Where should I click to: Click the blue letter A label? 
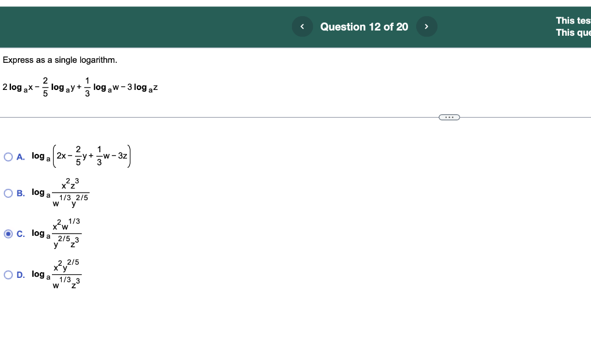19,156
